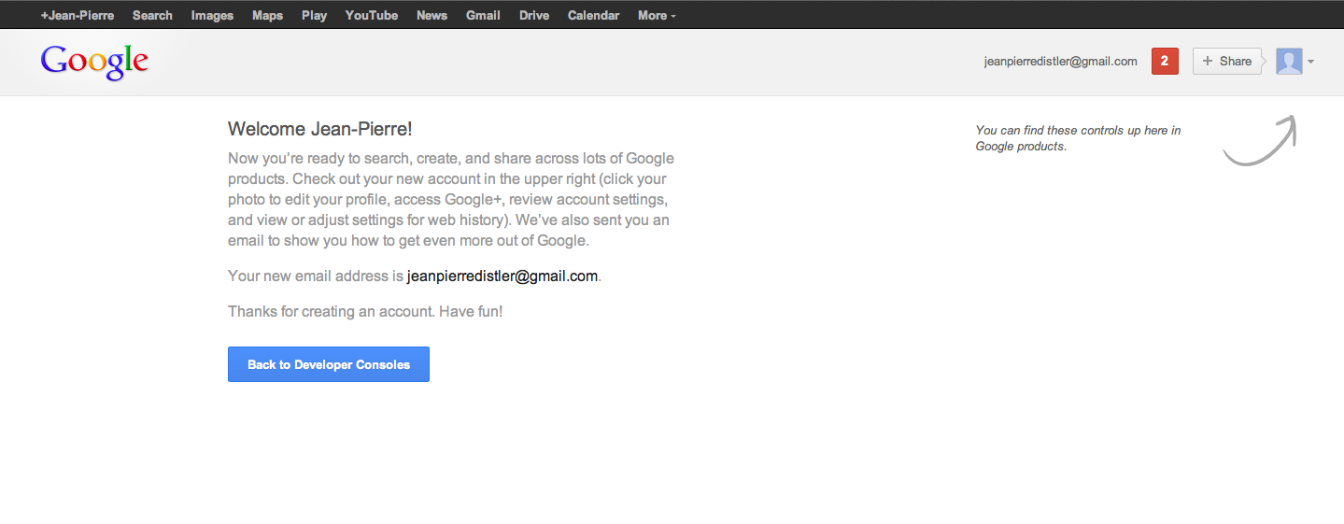Open Search in the top navigation bar
This screenshot has width=1344, height=524.
tap(152, 15)
